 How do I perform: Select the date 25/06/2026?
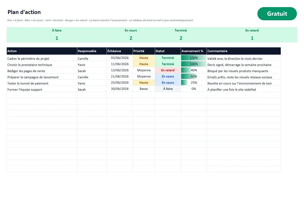[120, 82]
